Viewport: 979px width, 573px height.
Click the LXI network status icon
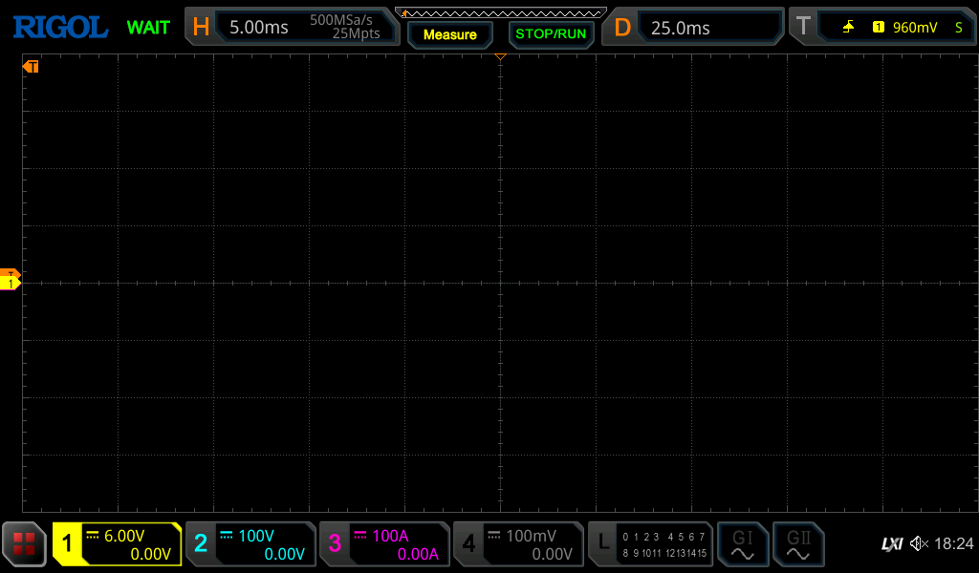tap(891, 544)
